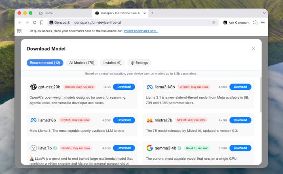
Task: Click the mistral:7b model name
Action: 163,120
